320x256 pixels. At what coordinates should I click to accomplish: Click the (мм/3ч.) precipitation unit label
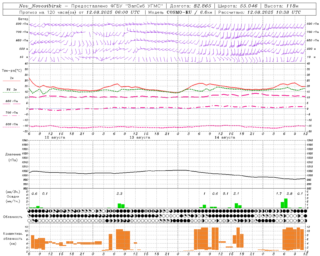pos(13,192)
